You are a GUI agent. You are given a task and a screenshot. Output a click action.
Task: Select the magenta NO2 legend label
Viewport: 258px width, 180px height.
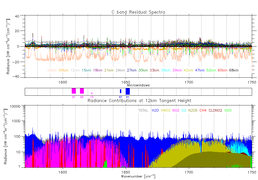176,110
